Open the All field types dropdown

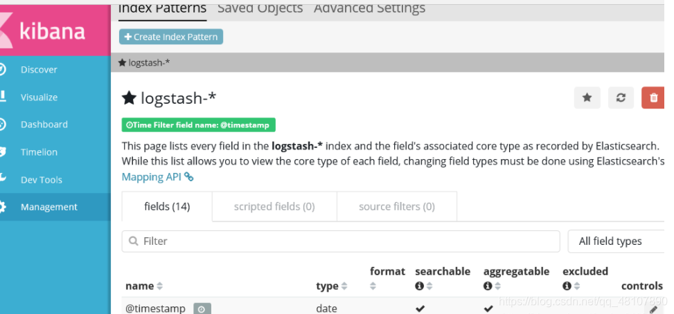(x=617, y=241)
